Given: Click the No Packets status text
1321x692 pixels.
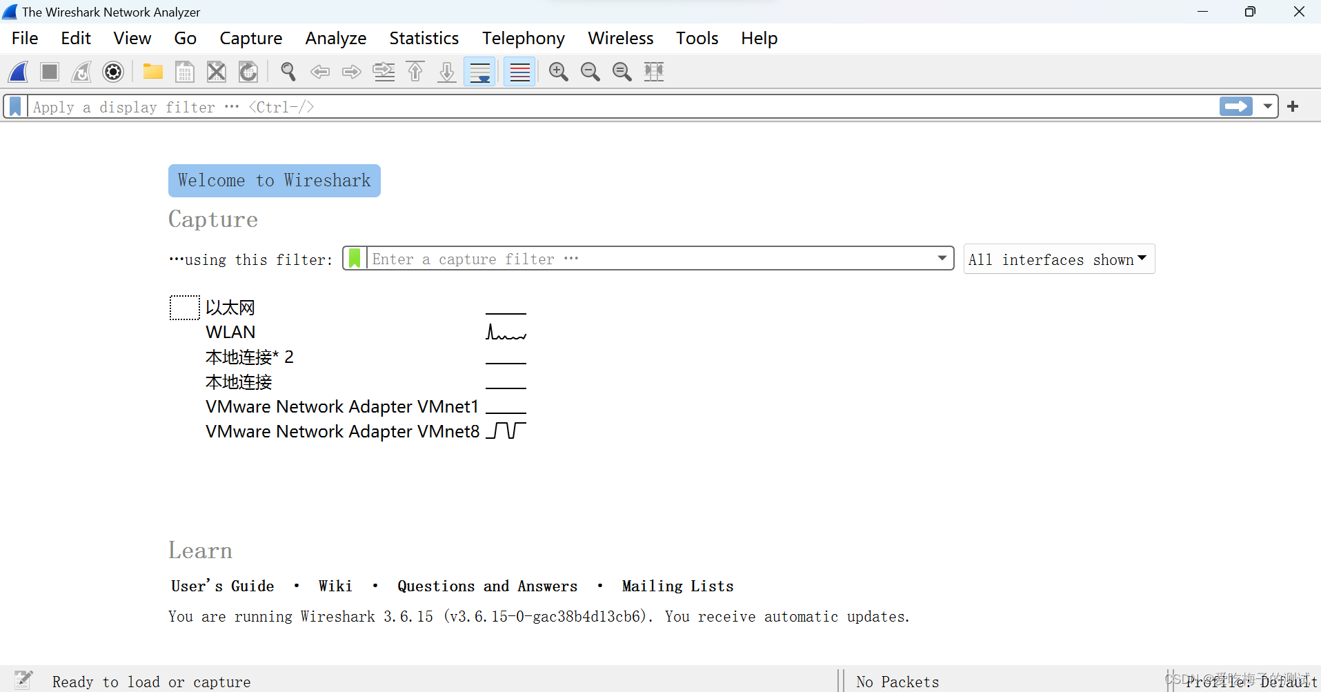Looking at the screenshot, I should click(x=897, y=682).
